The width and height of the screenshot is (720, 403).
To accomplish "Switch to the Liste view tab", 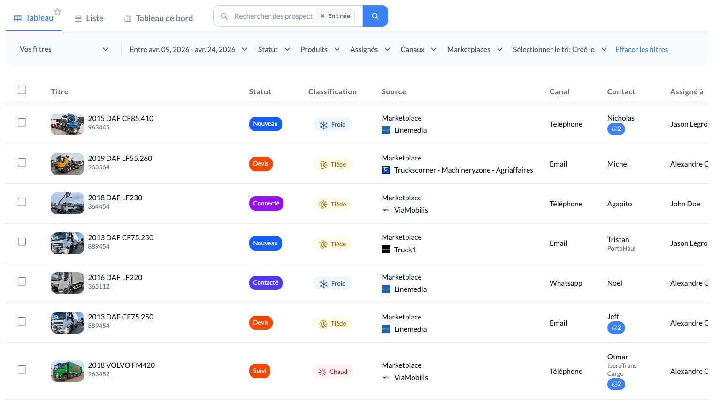I will point(89,18).
